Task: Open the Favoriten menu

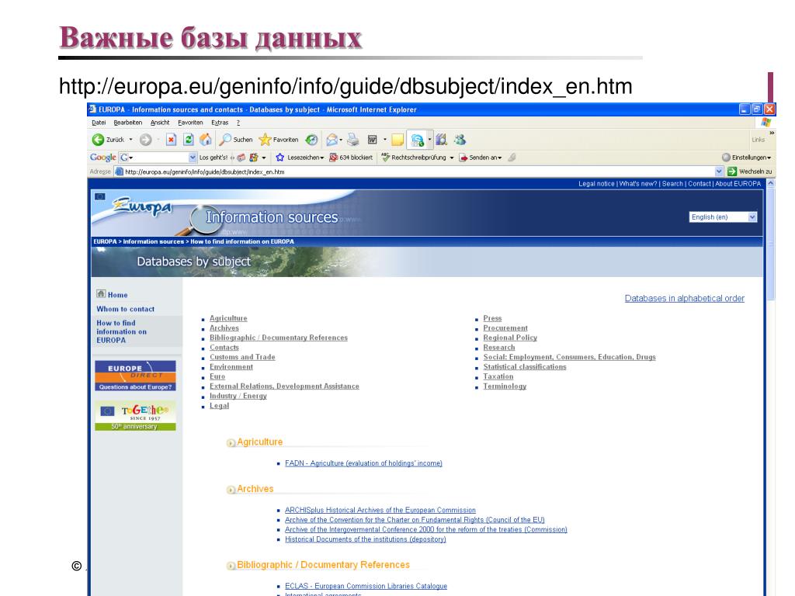Action: point(190,123)
